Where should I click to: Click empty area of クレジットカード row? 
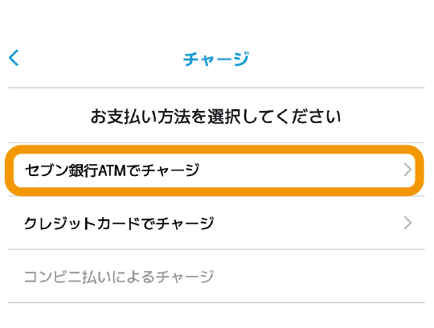[x=305, y=223]
